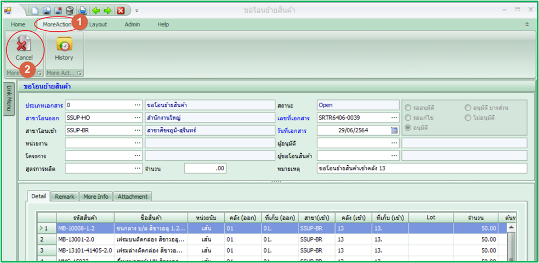
Task: Open lookup ellipsis for สาขาโอนออก field
Action: (x=137, y=117)
